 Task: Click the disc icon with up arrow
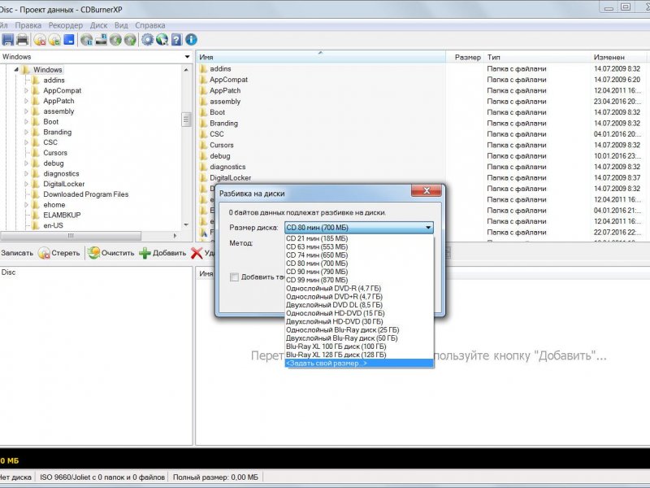130,40
